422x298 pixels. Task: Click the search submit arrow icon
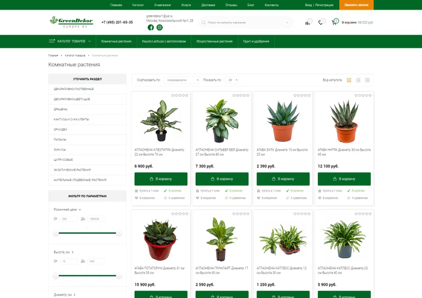(286, 22)
